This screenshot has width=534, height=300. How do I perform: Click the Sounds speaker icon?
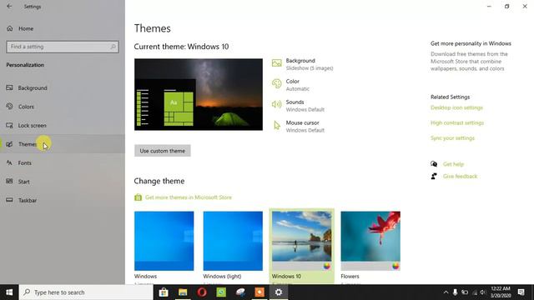tap(276, 104)
